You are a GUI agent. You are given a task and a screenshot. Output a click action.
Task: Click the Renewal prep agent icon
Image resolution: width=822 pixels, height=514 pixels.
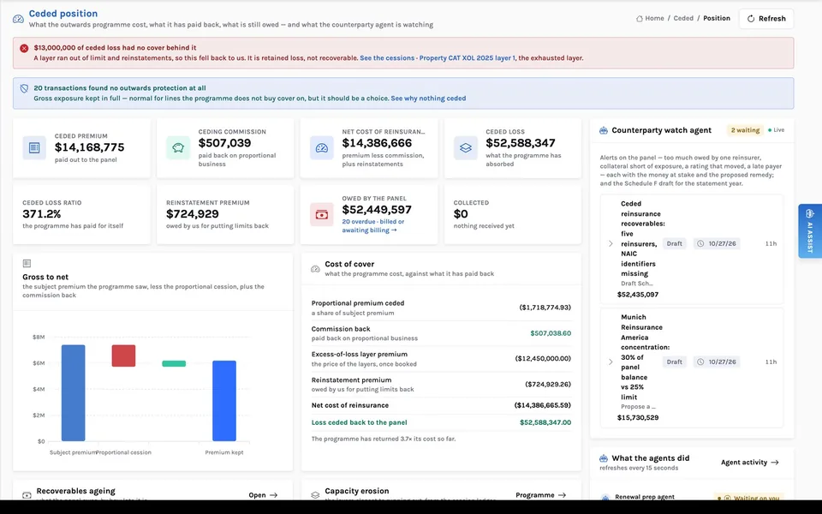(605, 497)
